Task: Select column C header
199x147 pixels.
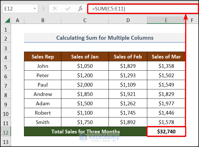Action: 85,20
